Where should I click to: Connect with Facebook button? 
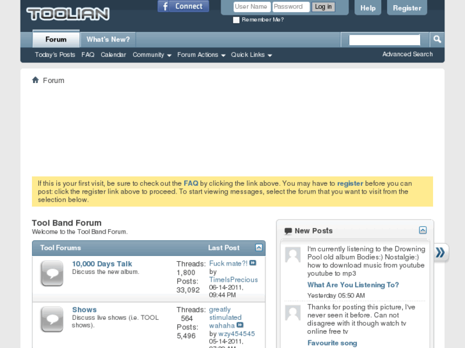tap(184, 6)
